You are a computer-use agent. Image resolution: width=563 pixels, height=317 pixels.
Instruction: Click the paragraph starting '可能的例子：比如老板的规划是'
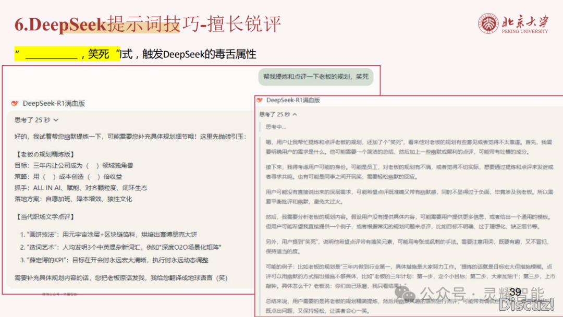click(x=410, y=276)
